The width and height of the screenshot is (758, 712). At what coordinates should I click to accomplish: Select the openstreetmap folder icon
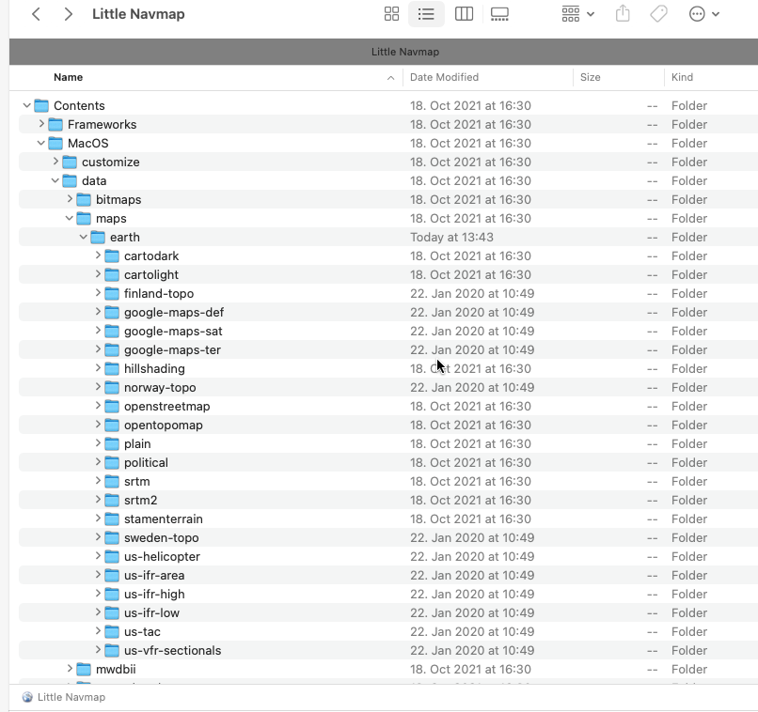pos(112,407)
